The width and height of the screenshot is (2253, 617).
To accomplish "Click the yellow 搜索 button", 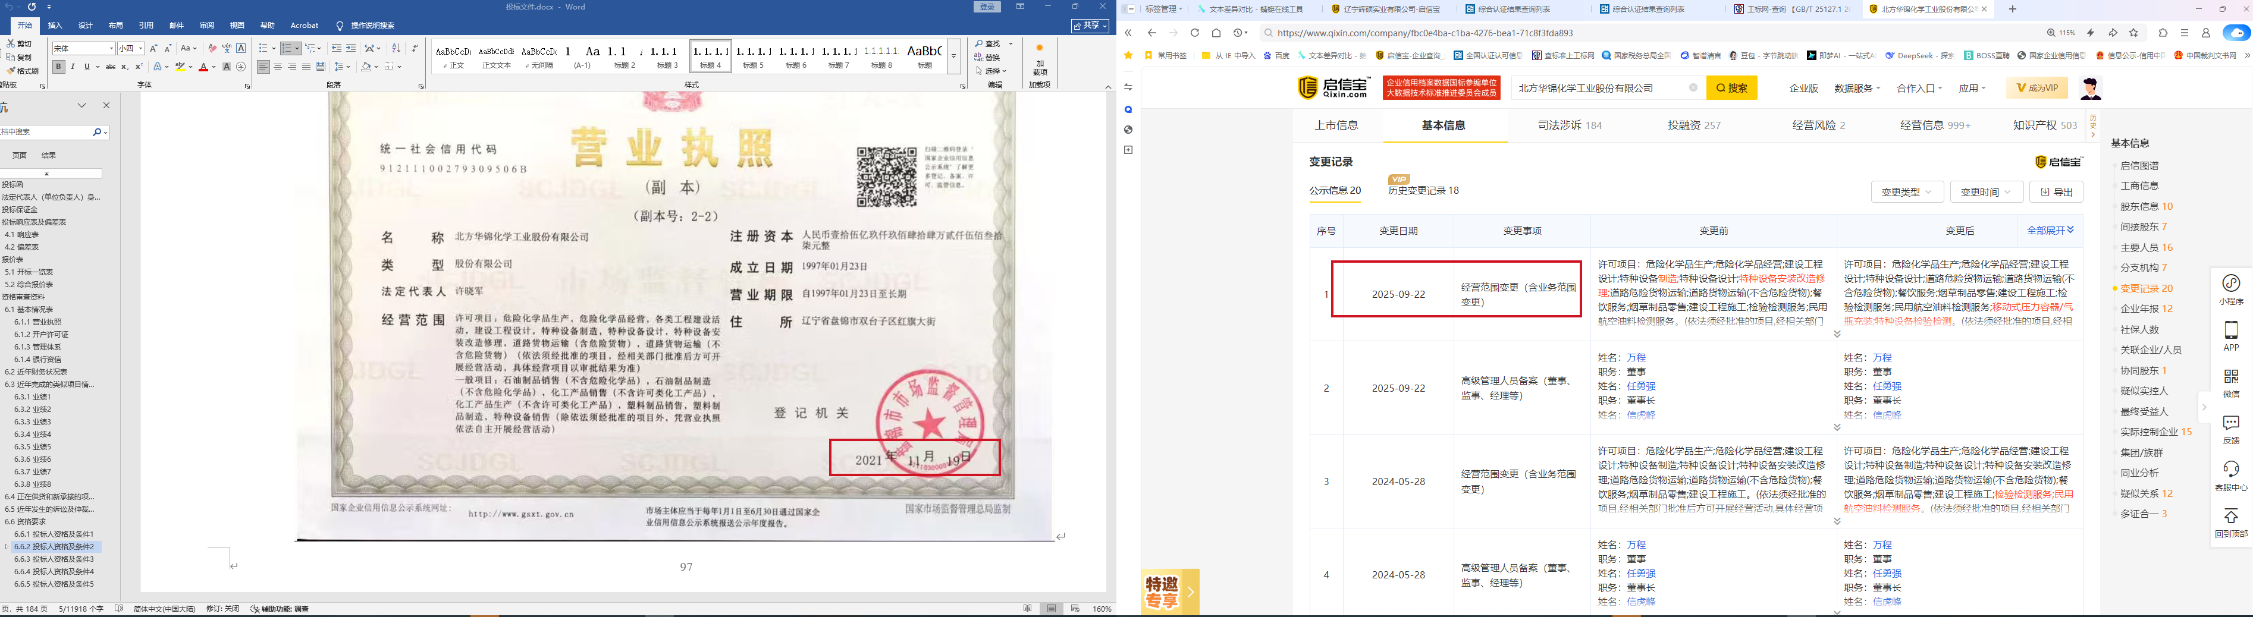I will pos(1732,88).
